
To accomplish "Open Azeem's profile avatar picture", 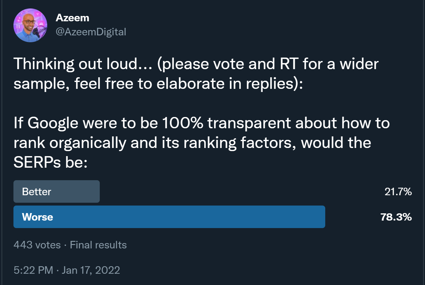I will 30,25.
